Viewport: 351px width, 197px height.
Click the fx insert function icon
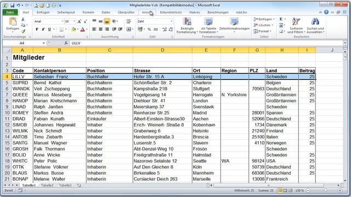(x=66, y=43)
